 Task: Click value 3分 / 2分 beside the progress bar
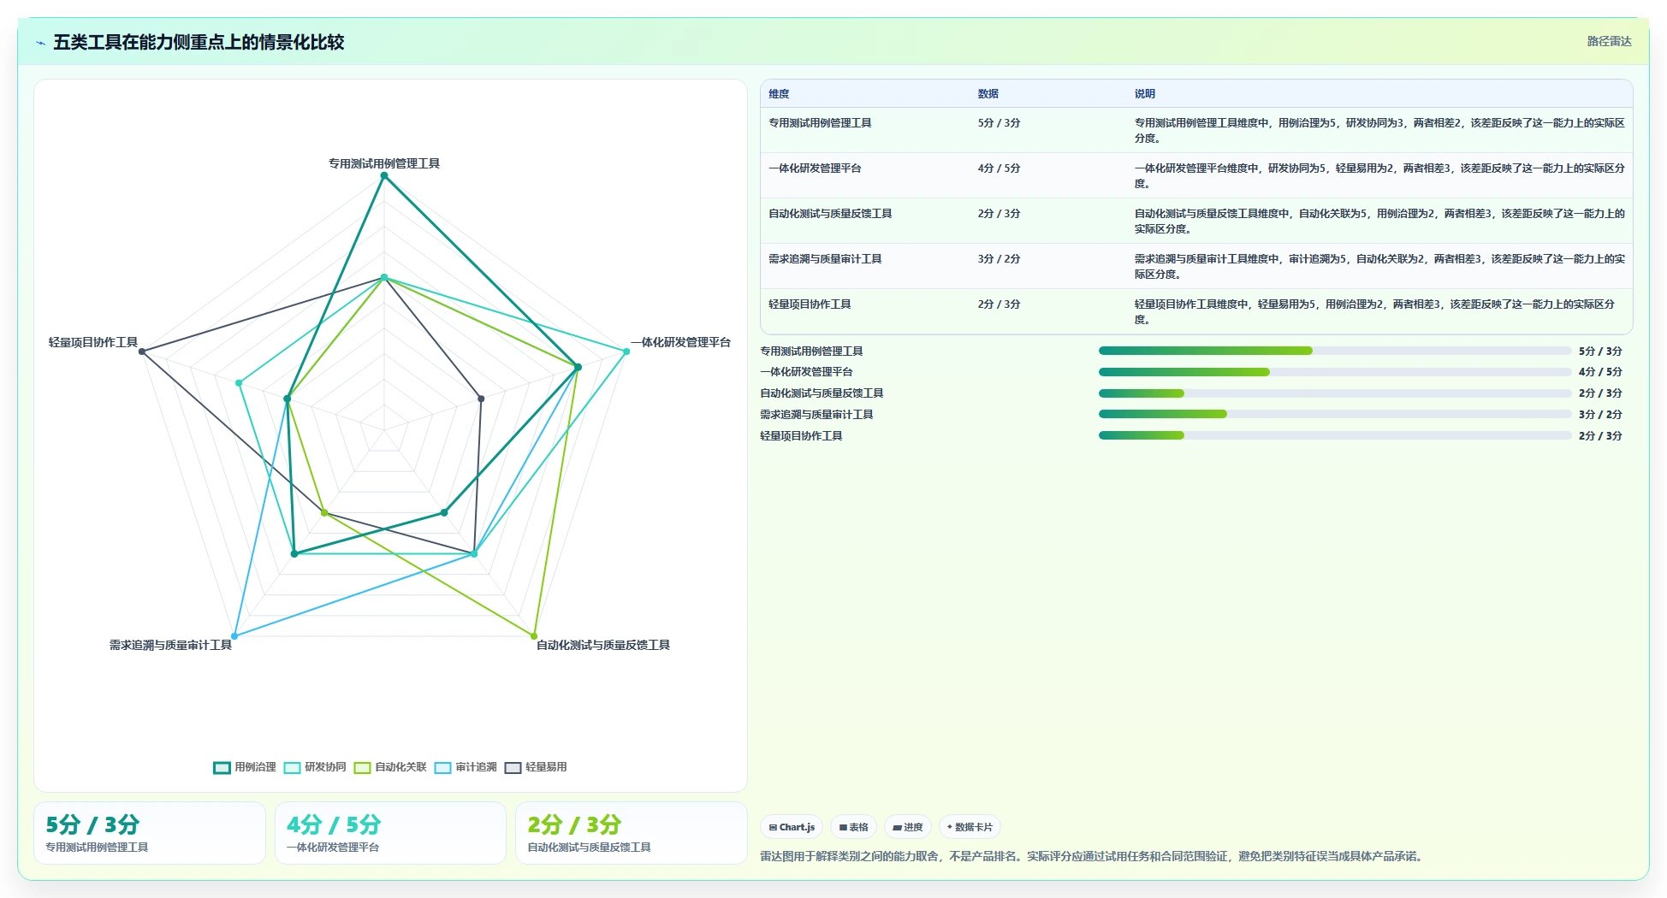(1600, 415)
